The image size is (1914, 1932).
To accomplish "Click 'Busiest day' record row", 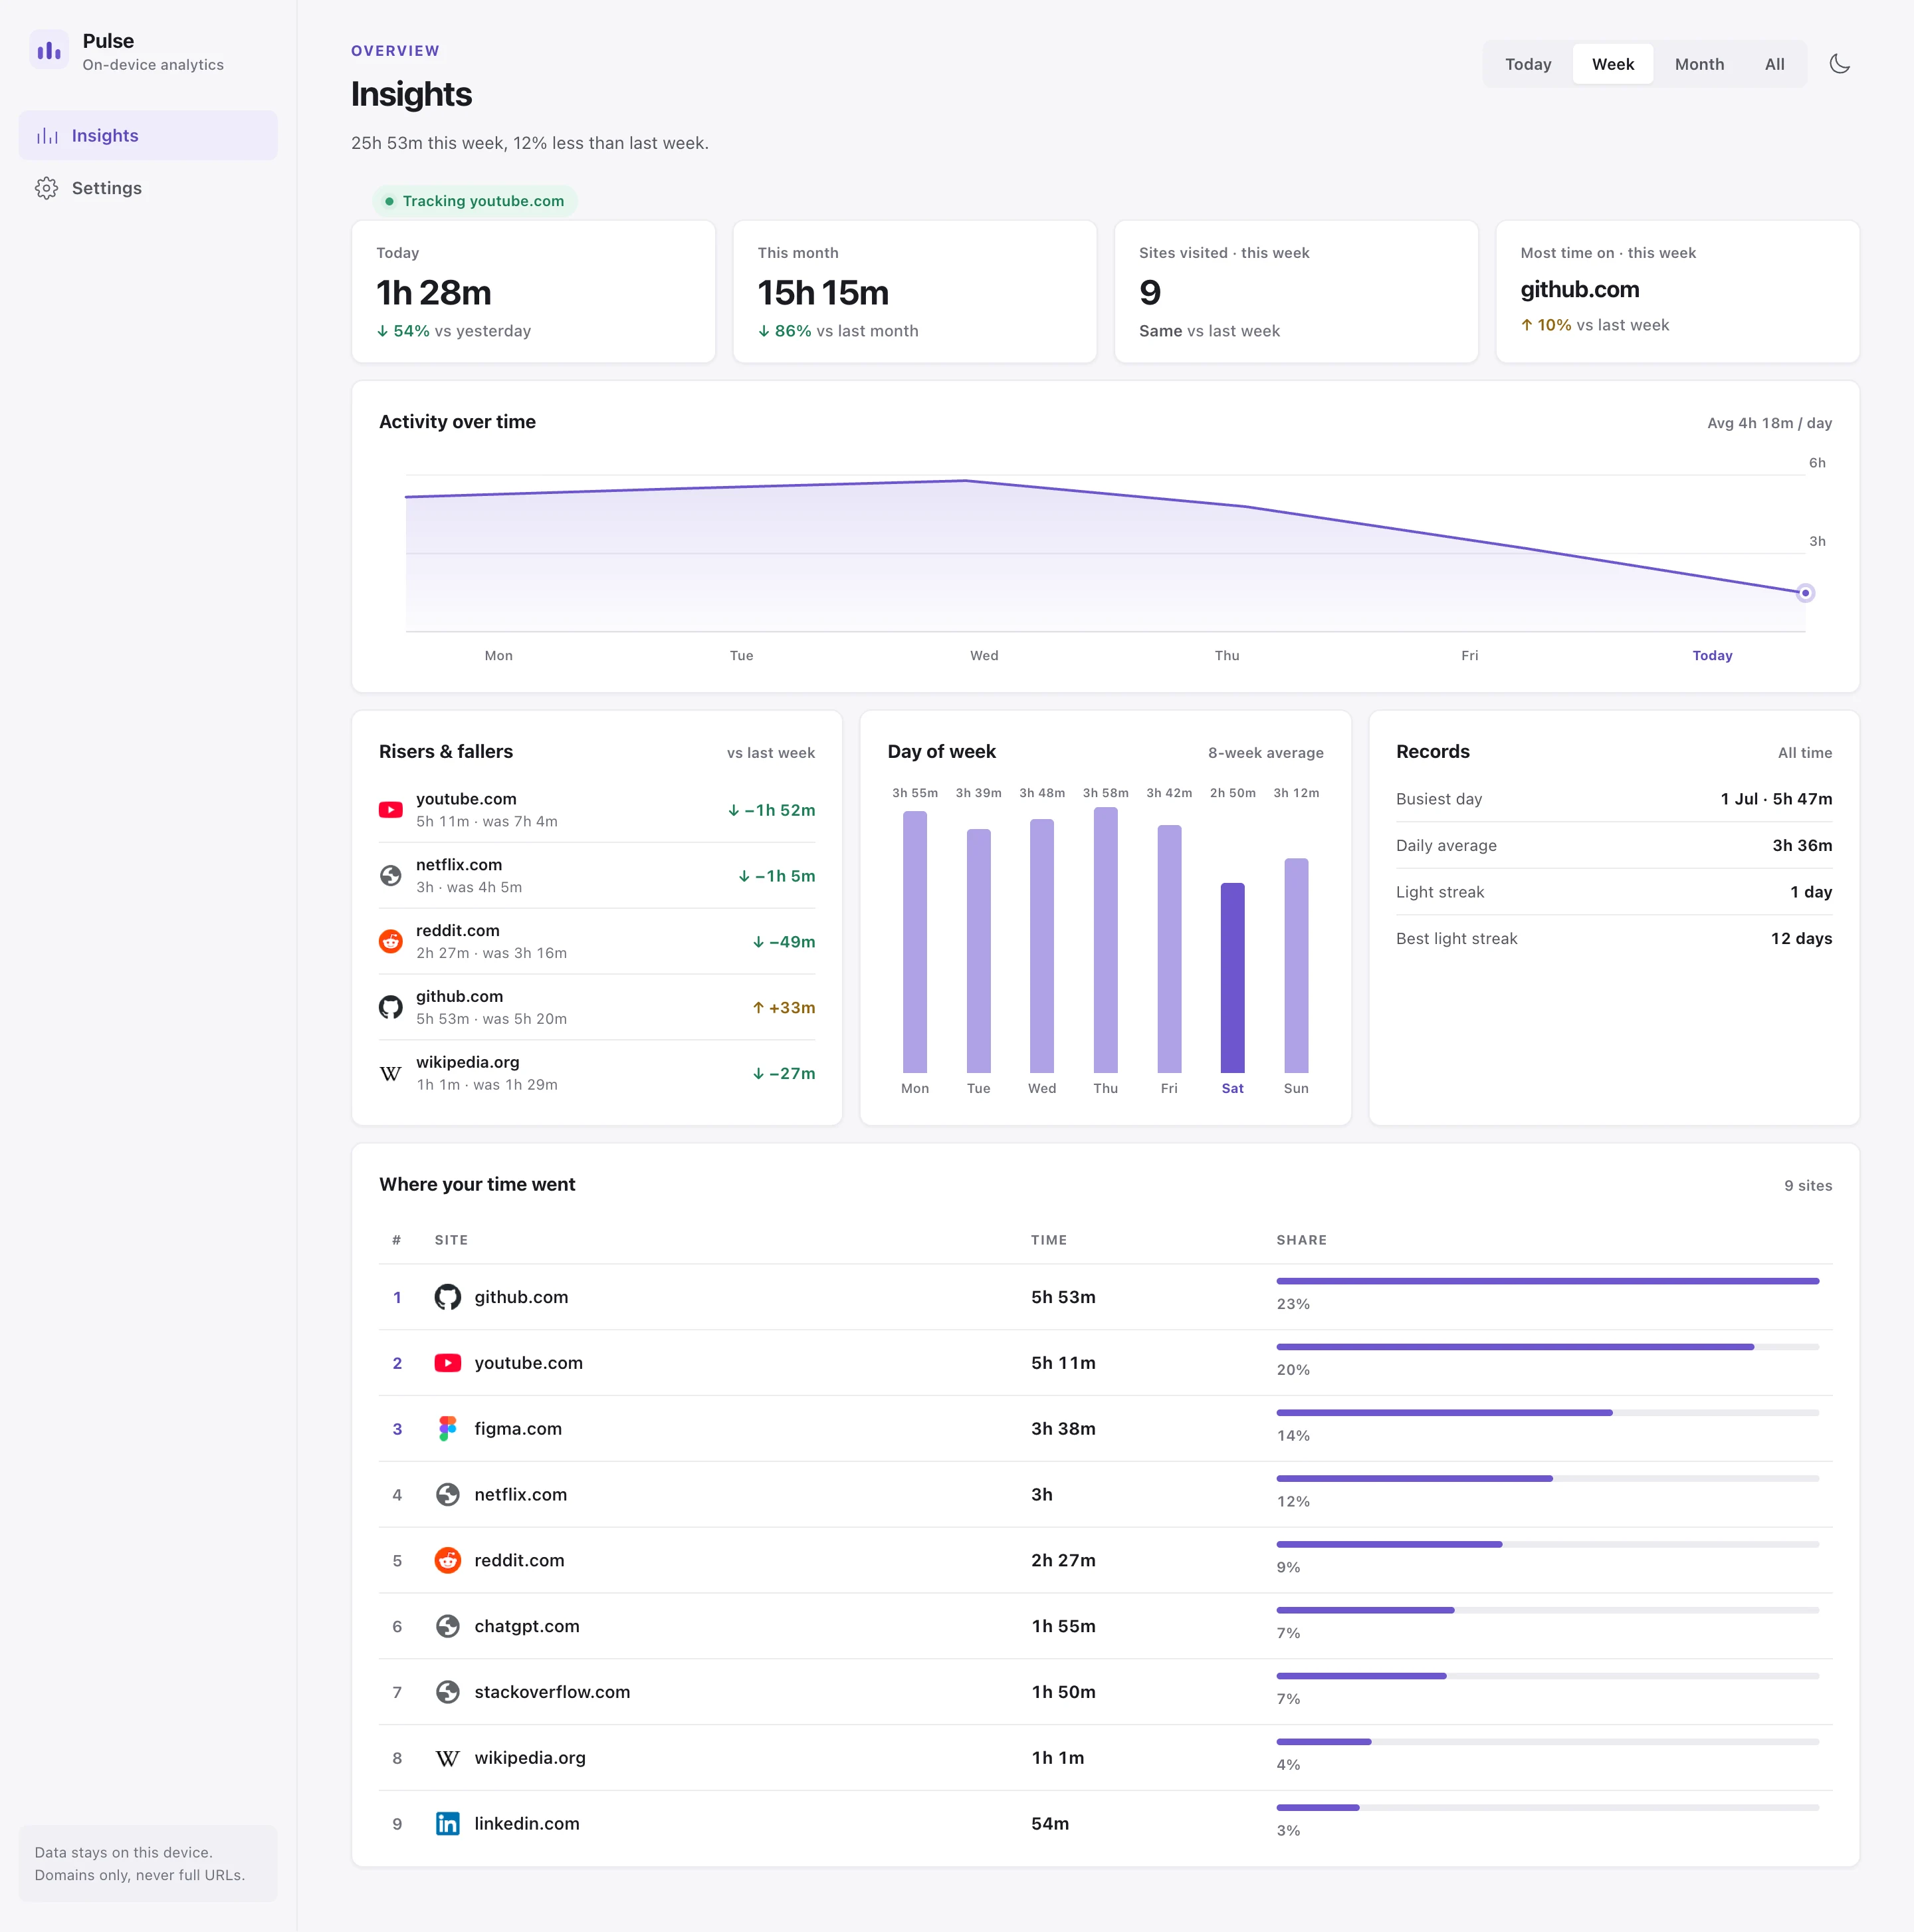I will (x=1614, y=799).
